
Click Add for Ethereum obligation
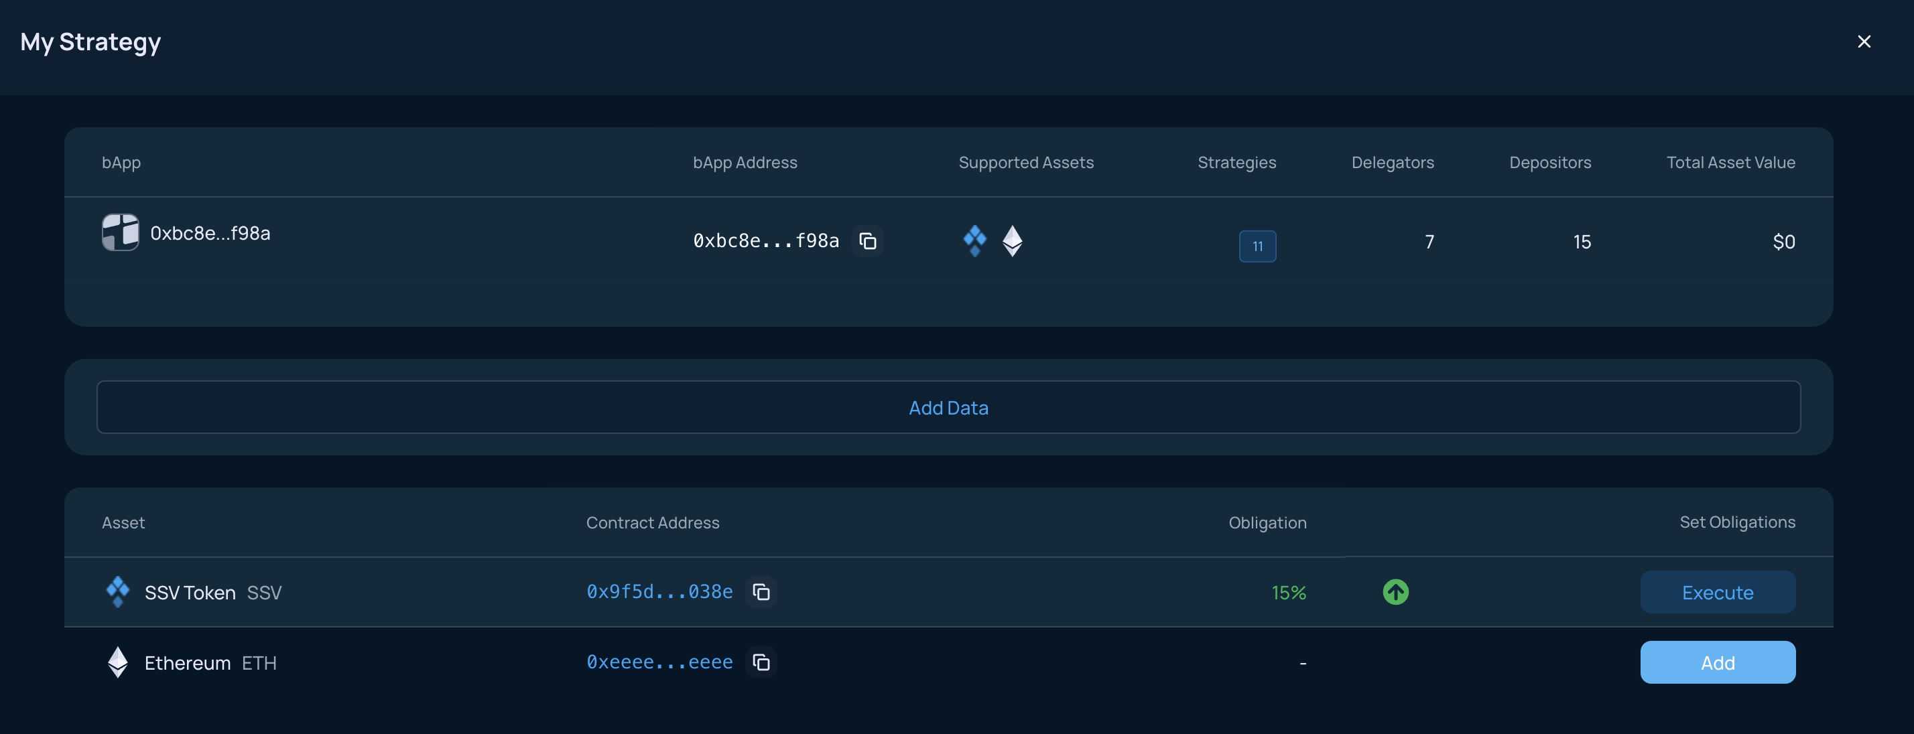pyautogui.click(x=1717, y=662)
